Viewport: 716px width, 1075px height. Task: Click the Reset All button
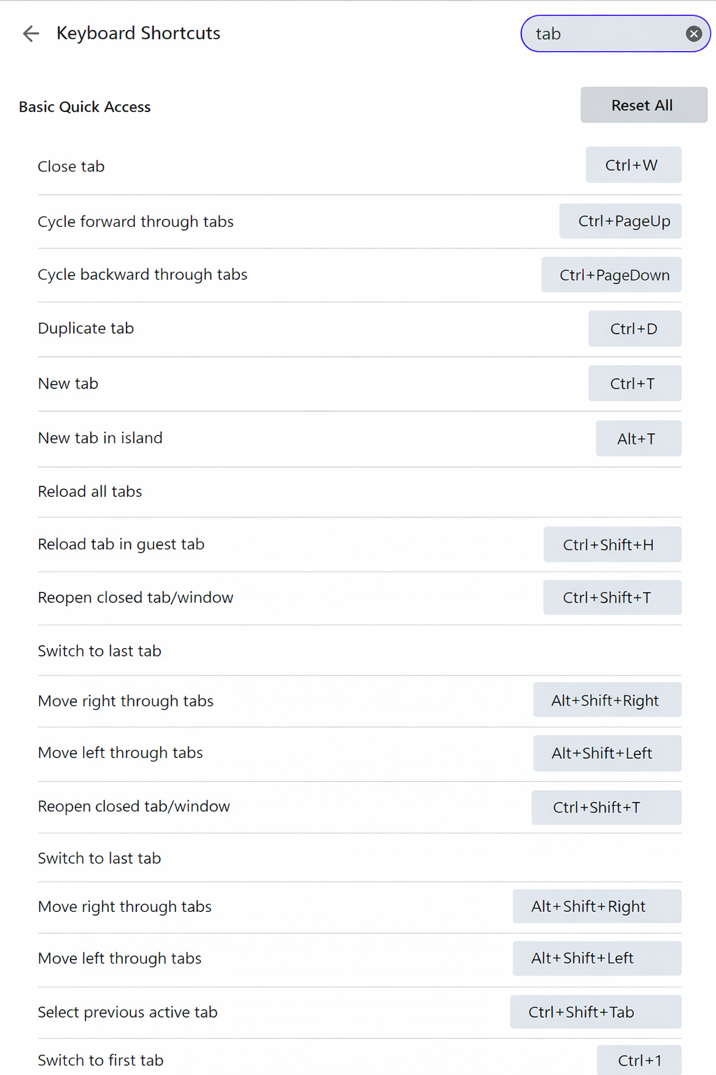pos(643,105)
